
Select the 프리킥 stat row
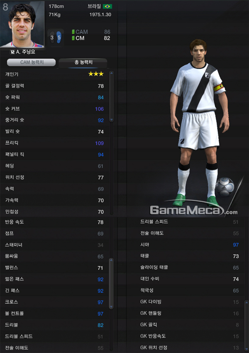point(55,143)
